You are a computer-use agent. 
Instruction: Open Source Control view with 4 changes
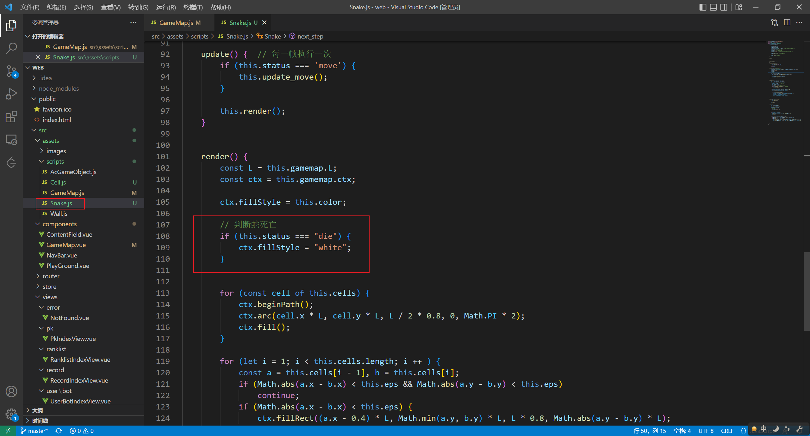click(11, 71)
